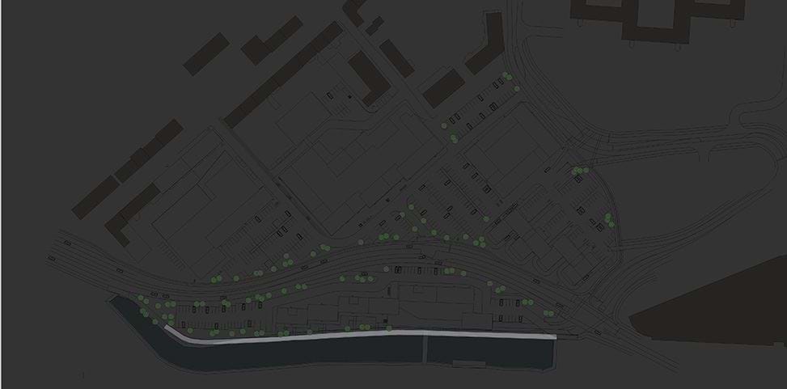Select the dark blue water basin
This screenshot has height=389, width=787.
(324, 353)
